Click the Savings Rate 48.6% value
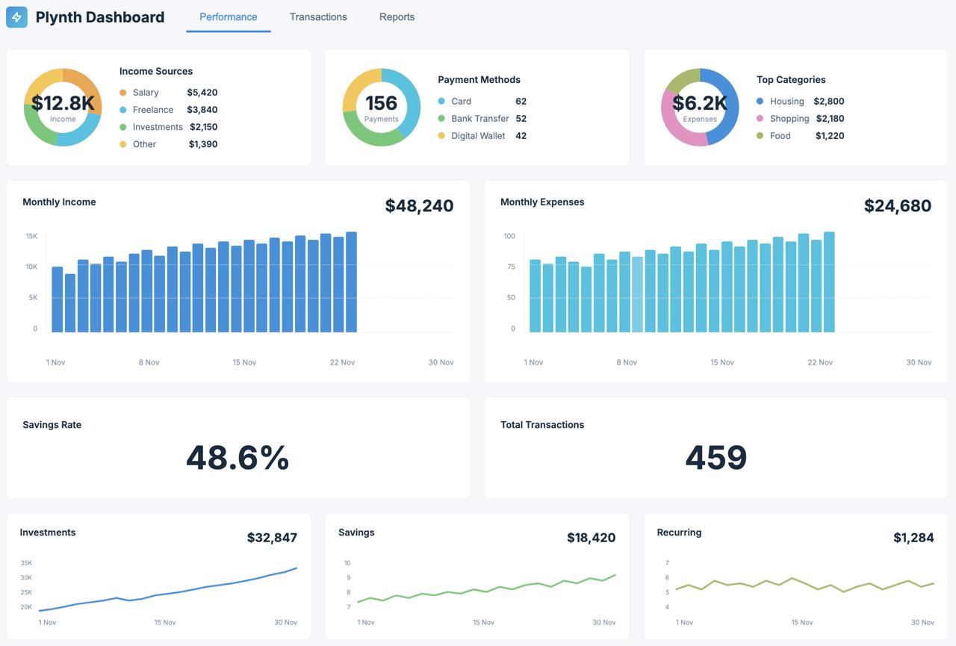 (238, 458)
